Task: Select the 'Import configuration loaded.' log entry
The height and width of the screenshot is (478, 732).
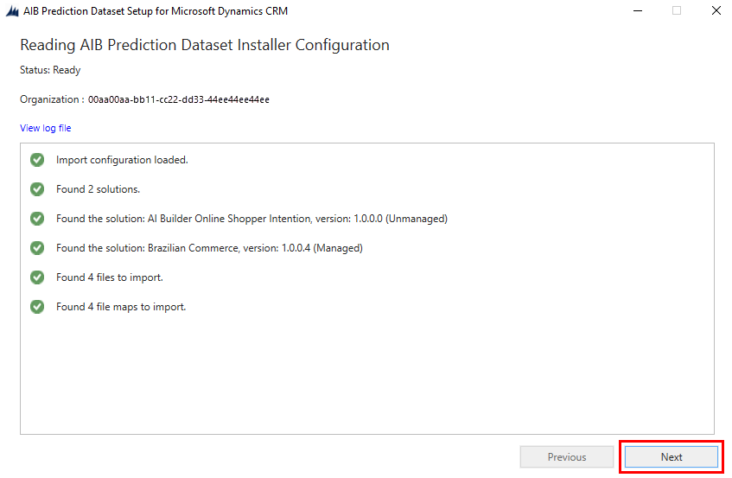Action: [x=122, y=160]
